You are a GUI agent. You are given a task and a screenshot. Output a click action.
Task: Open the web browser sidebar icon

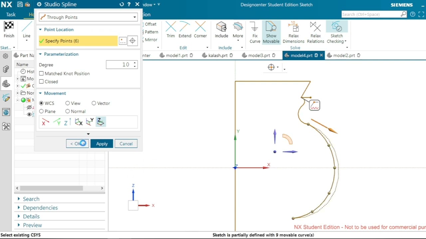[6, 112]
